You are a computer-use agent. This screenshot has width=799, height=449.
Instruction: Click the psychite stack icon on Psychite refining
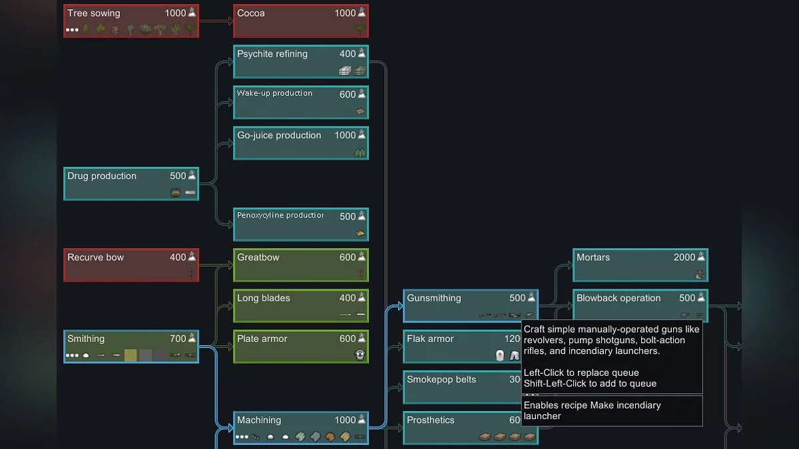pos(346,70)
